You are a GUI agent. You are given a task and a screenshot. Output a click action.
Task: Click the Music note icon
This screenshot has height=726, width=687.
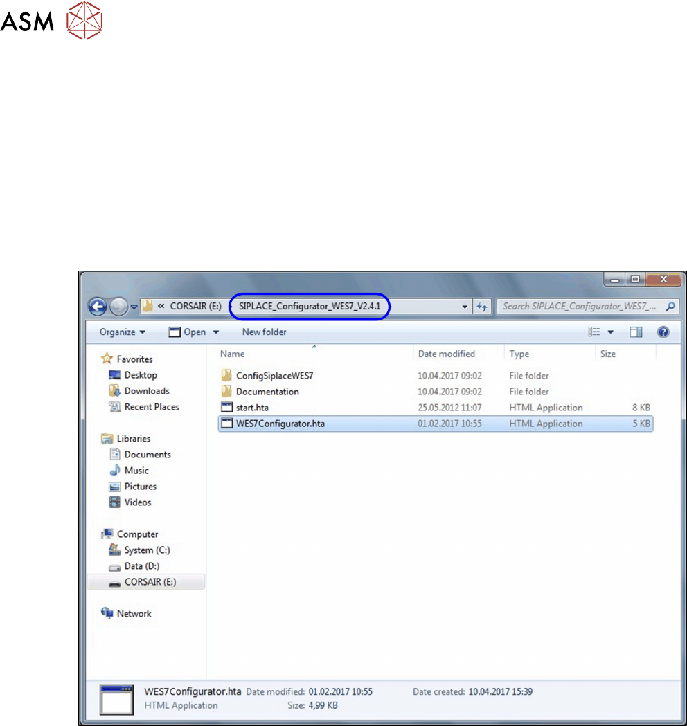click(x=114, y=470)
